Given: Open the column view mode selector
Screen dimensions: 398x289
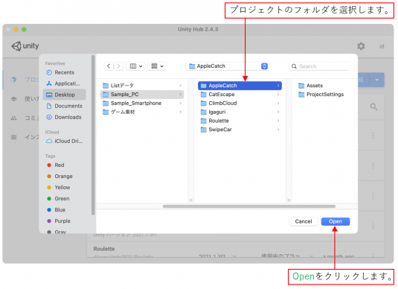Looking at the screenshot, I should 136,66.
